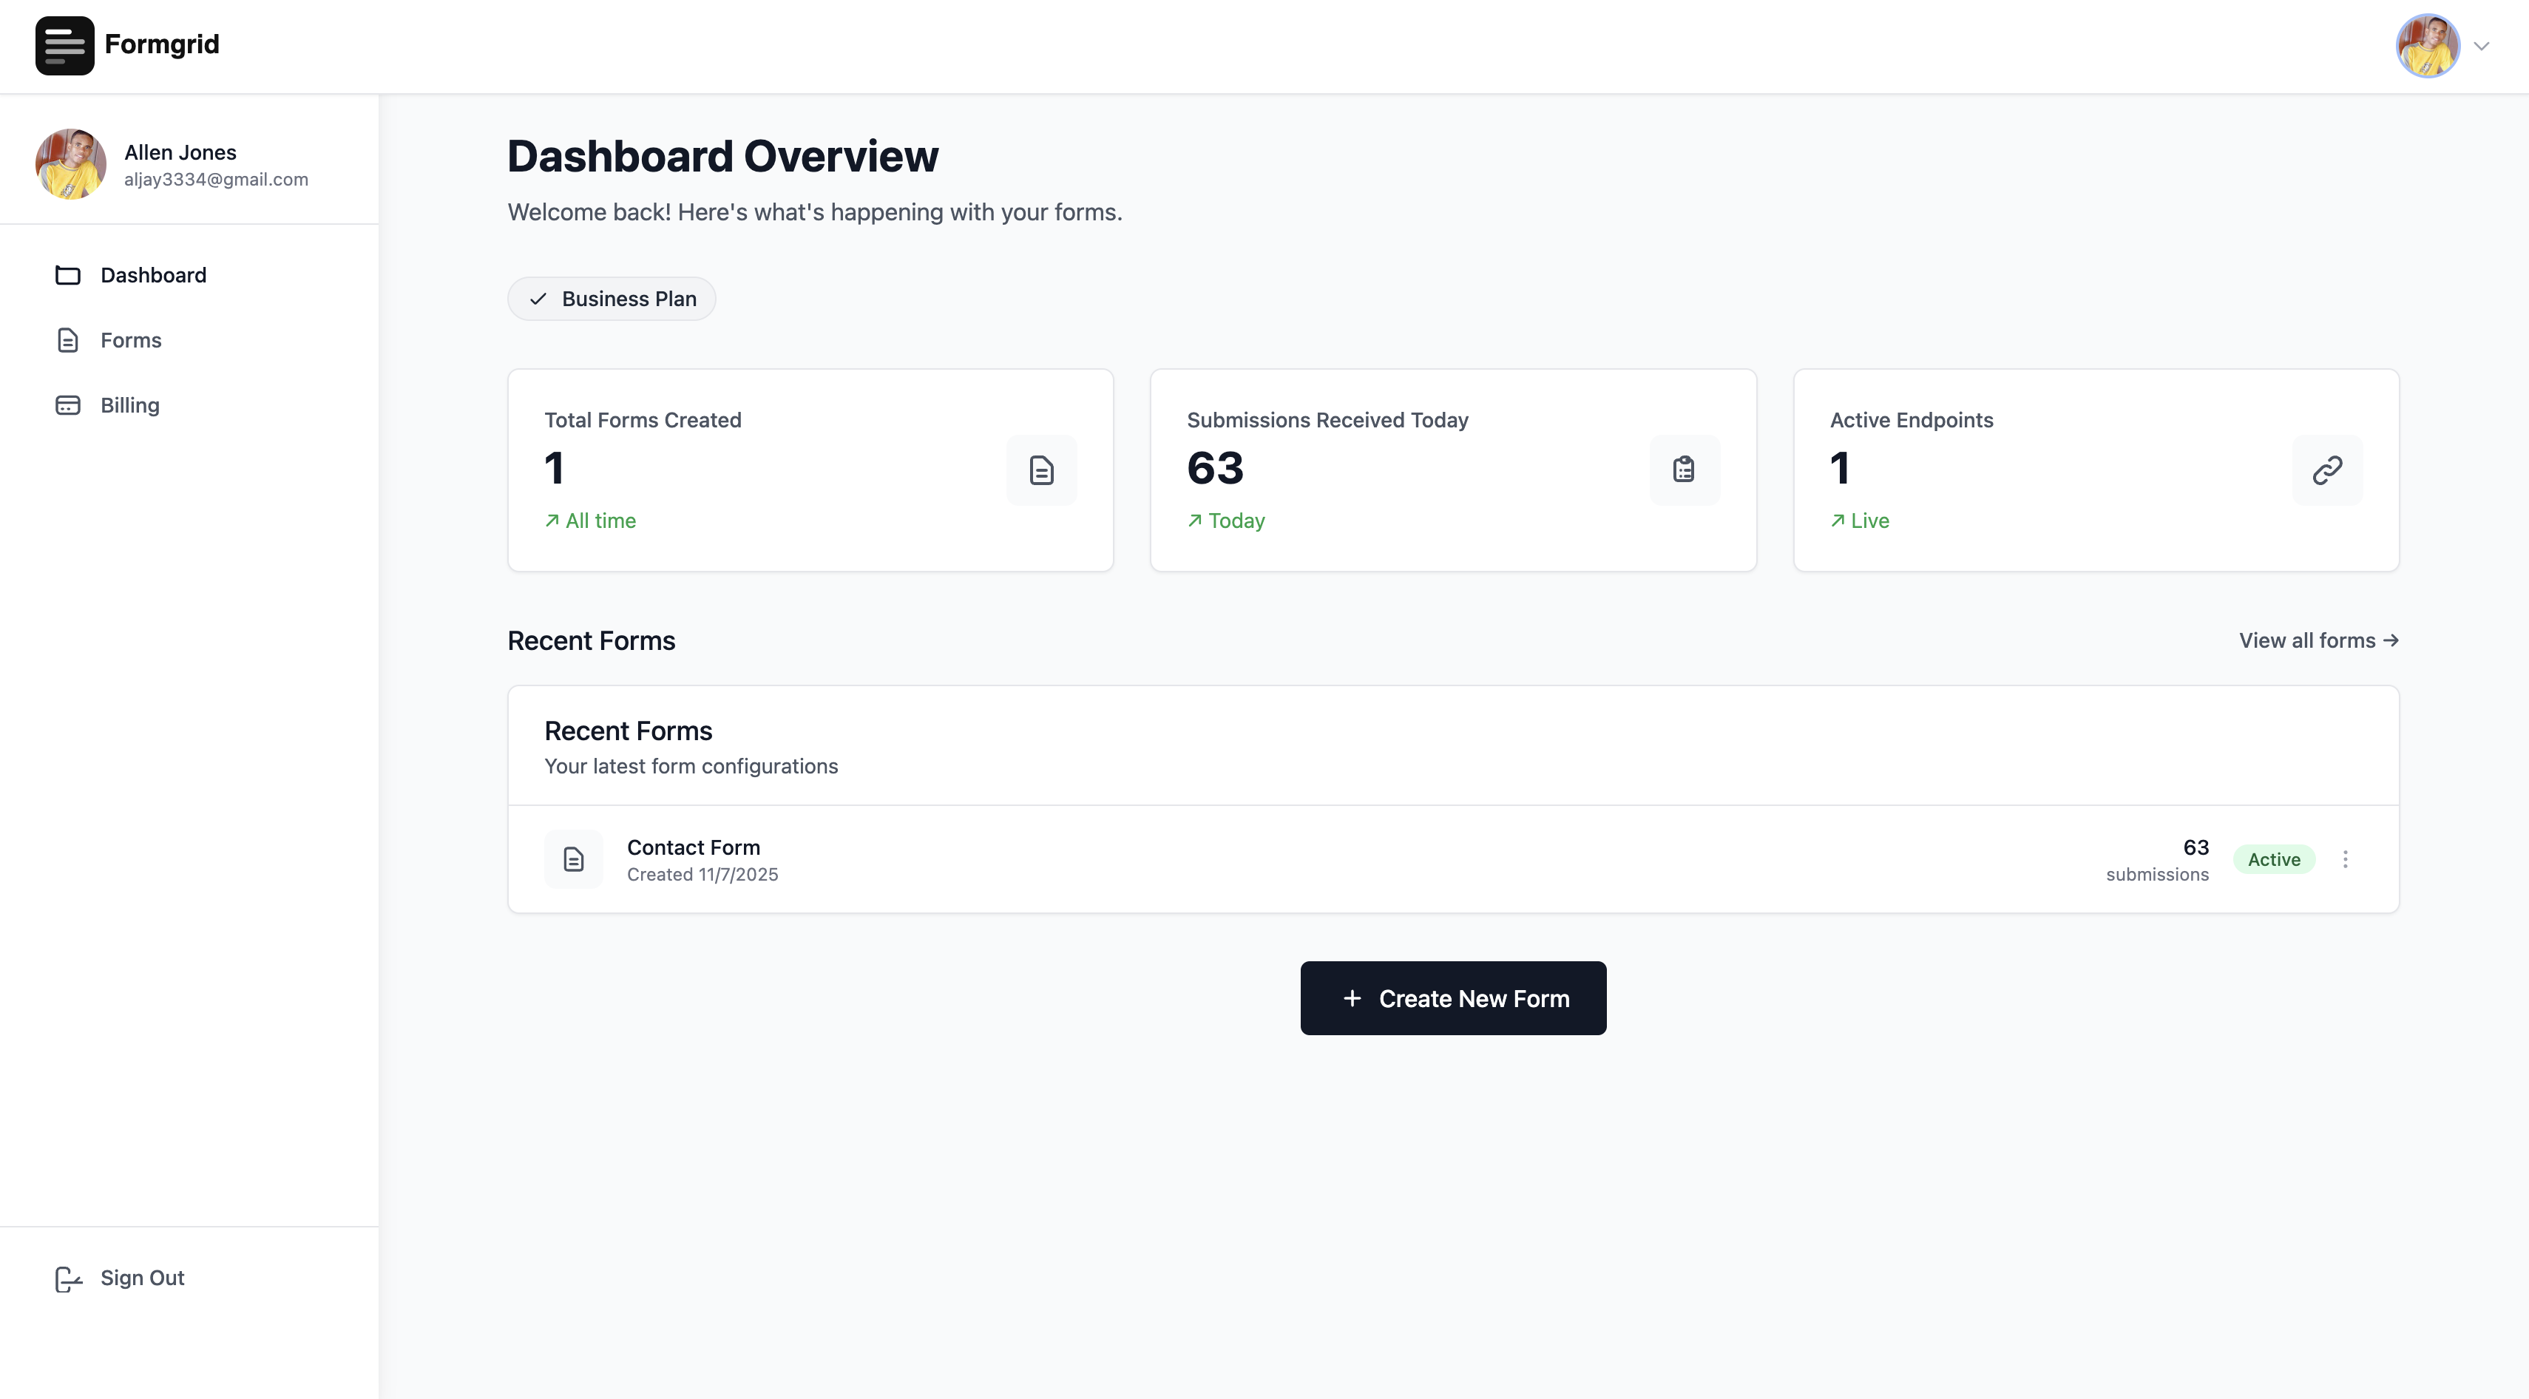The width and height of the screenshot is (2529, 1399).
Task: Click the Sign Out door icon
Action: tap(68, 1278)
